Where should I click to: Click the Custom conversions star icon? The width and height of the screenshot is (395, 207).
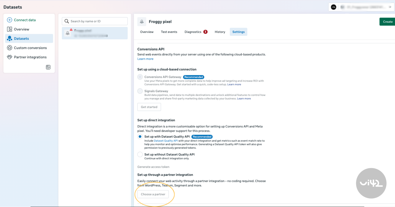point(9,48)
